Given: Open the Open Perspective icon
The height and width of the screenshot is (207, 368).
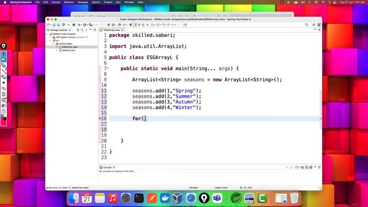Looking at the screenshot, I should (x=314, y=25).
